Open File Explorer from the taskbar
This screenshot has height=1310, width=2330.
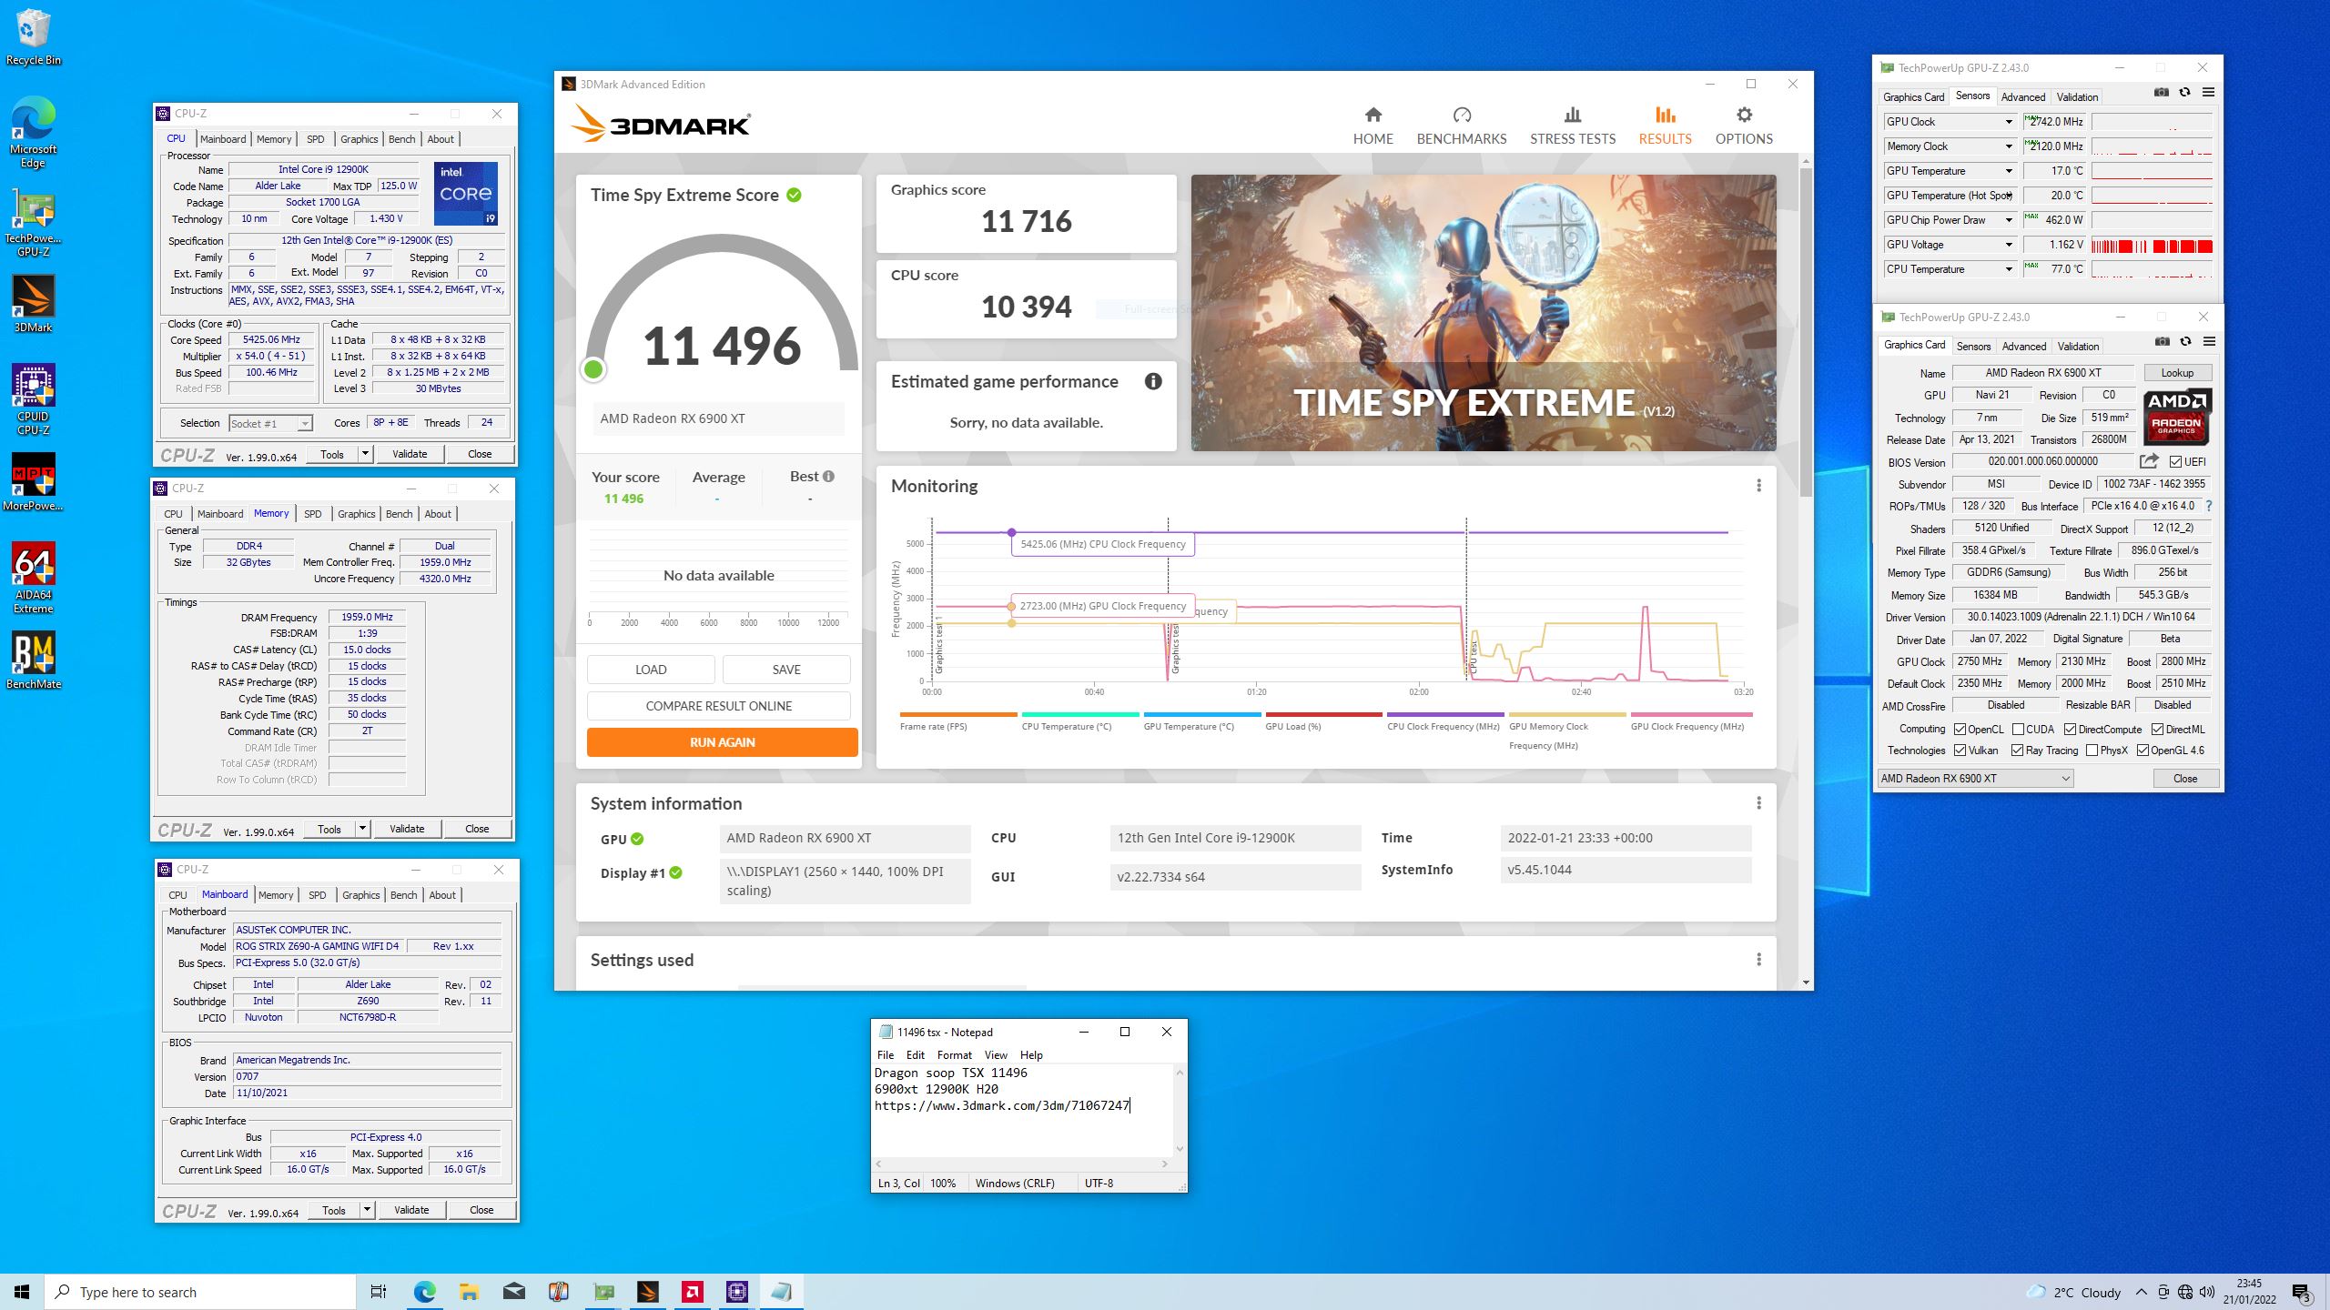tap(469, 1292)
